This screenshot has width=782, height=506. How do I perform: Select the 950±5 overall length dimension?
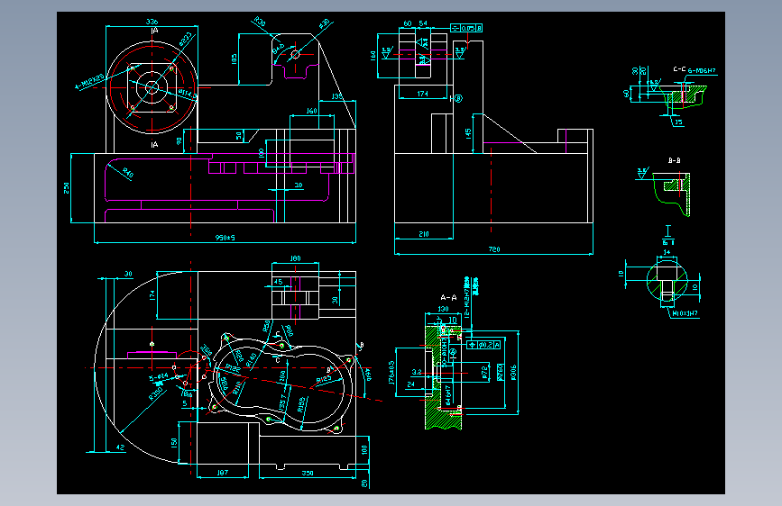pos(225,238)
